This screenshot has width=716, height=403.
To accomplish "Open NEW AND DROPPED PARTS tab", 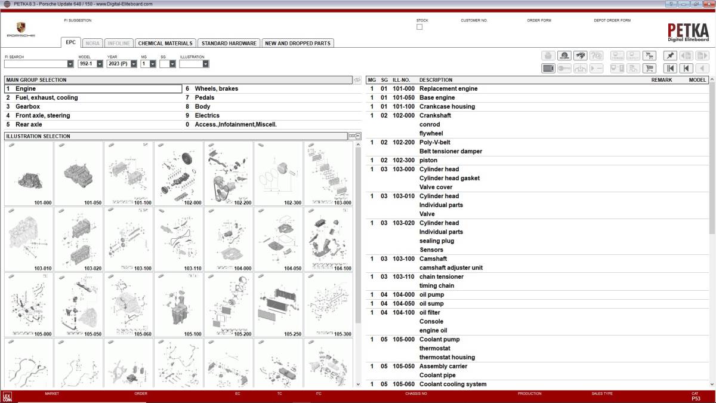I will point(298,43).
